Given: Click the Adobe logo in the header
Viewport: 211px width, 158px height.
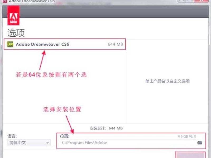Looking at the screenshot, I should click(x=13, y=16).
